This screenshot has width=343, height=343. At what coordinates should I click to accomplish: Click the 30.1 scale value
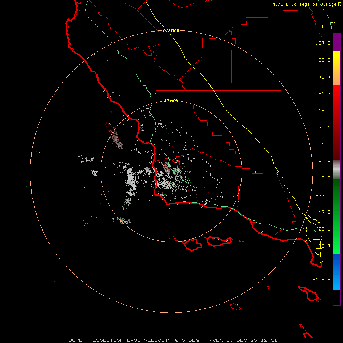(x=324, y=128)
